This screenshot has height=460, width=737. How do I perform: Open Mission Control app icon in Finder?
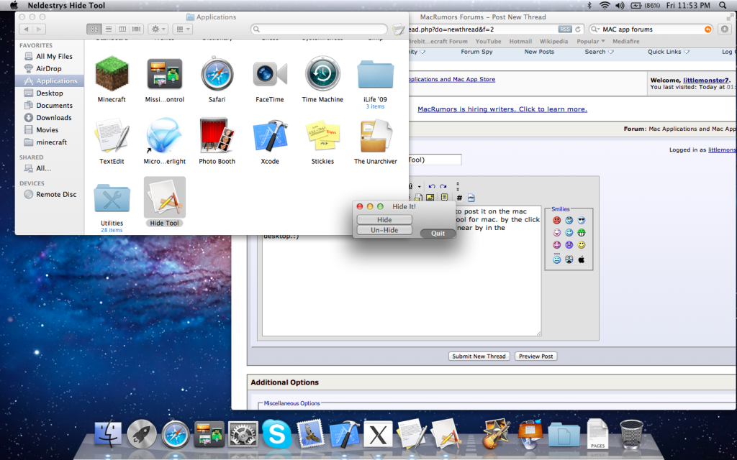[x=165, y=74]
